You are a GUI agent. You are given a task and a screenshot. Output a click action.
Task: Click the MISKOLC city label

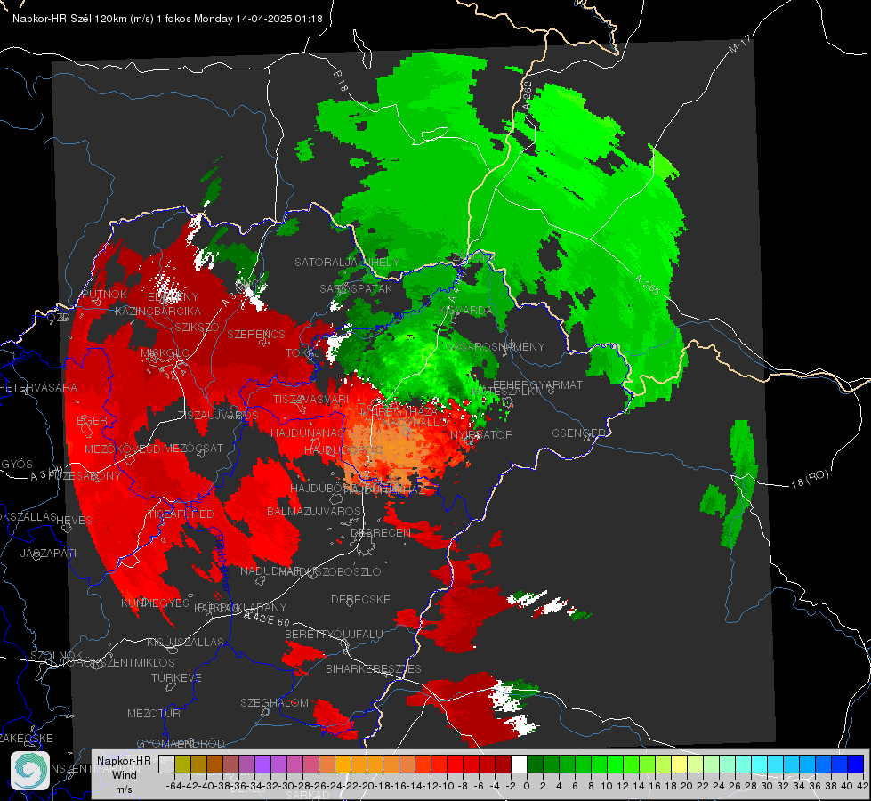pyautogui.click(x=165, y=353)
